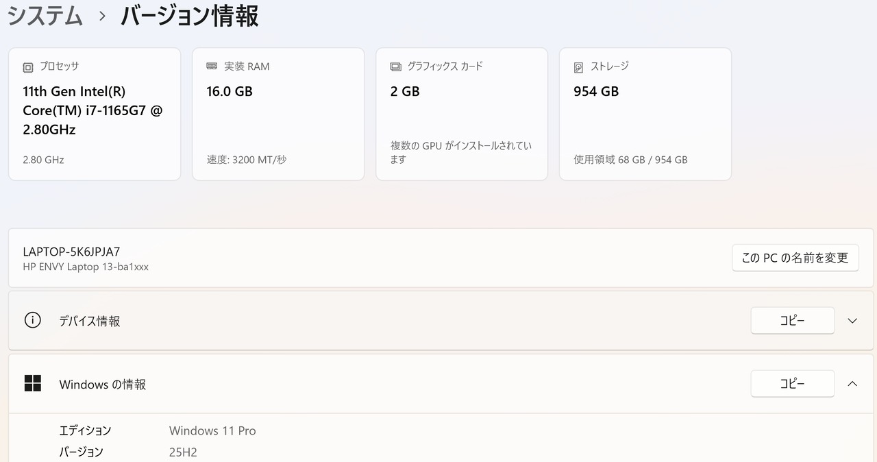Viewport: 877px width, 462px height.
Task: Click the processor chip icon
Action: 28,67
